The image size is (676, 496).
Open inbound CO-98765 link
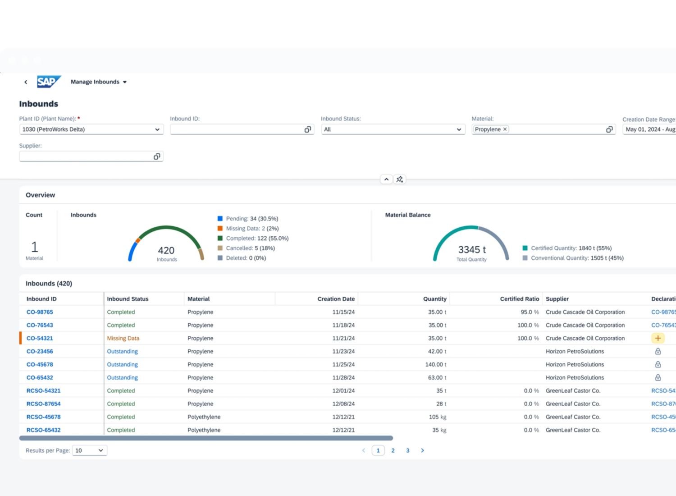coord(40,312)
